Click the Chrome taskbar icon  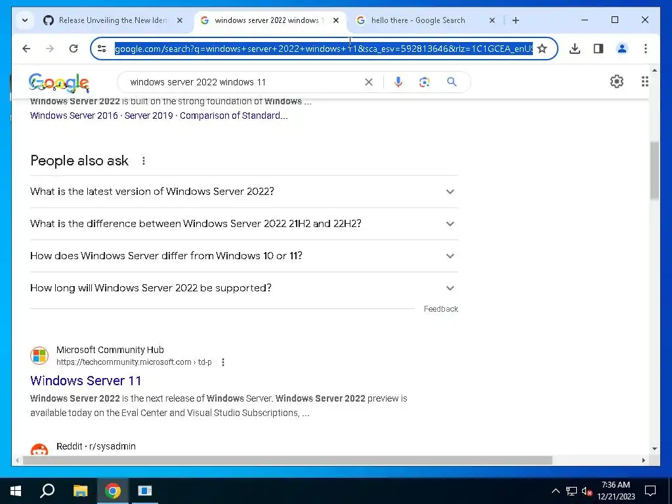click(113, 491)
